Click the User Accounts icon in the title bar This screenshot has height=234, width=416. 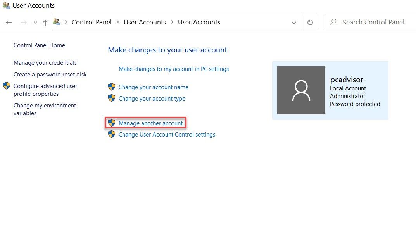(x=6, y=5)
